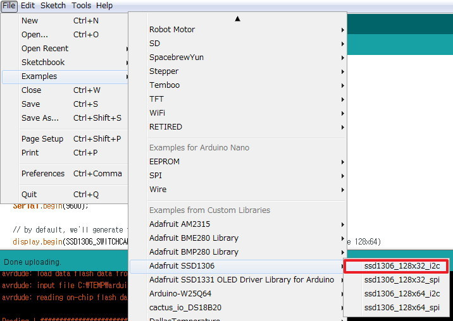Image resolution: width=453 pixels, height=321 pixels.
Task: Open the WiFi examples
Action: click(237, 113)
